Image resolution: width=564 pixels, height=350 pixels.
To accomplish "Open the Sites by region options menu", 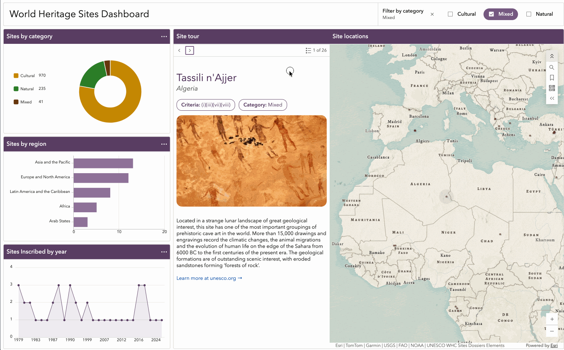I will pos(164,144).
